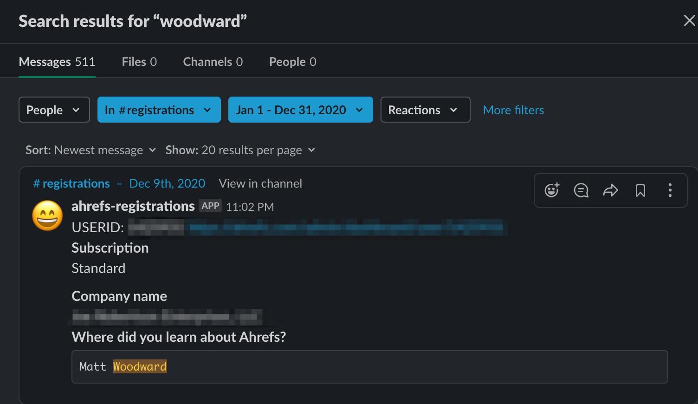Open the More actions menu for the message

tap(670, 190)
